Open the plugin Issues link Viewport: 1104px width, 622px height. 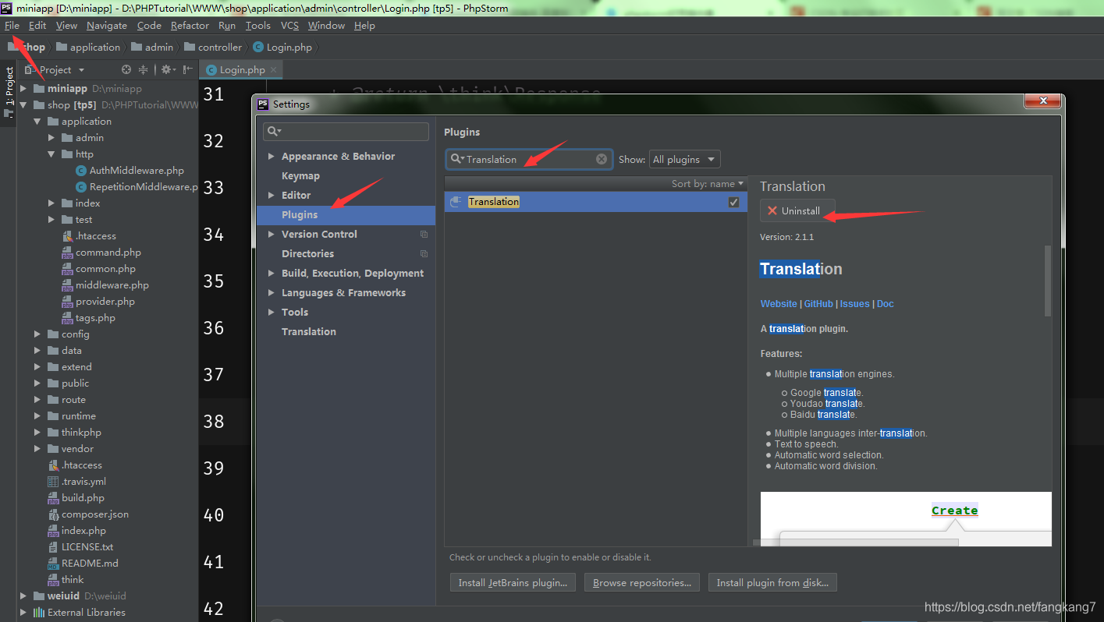tap(854, 304)
